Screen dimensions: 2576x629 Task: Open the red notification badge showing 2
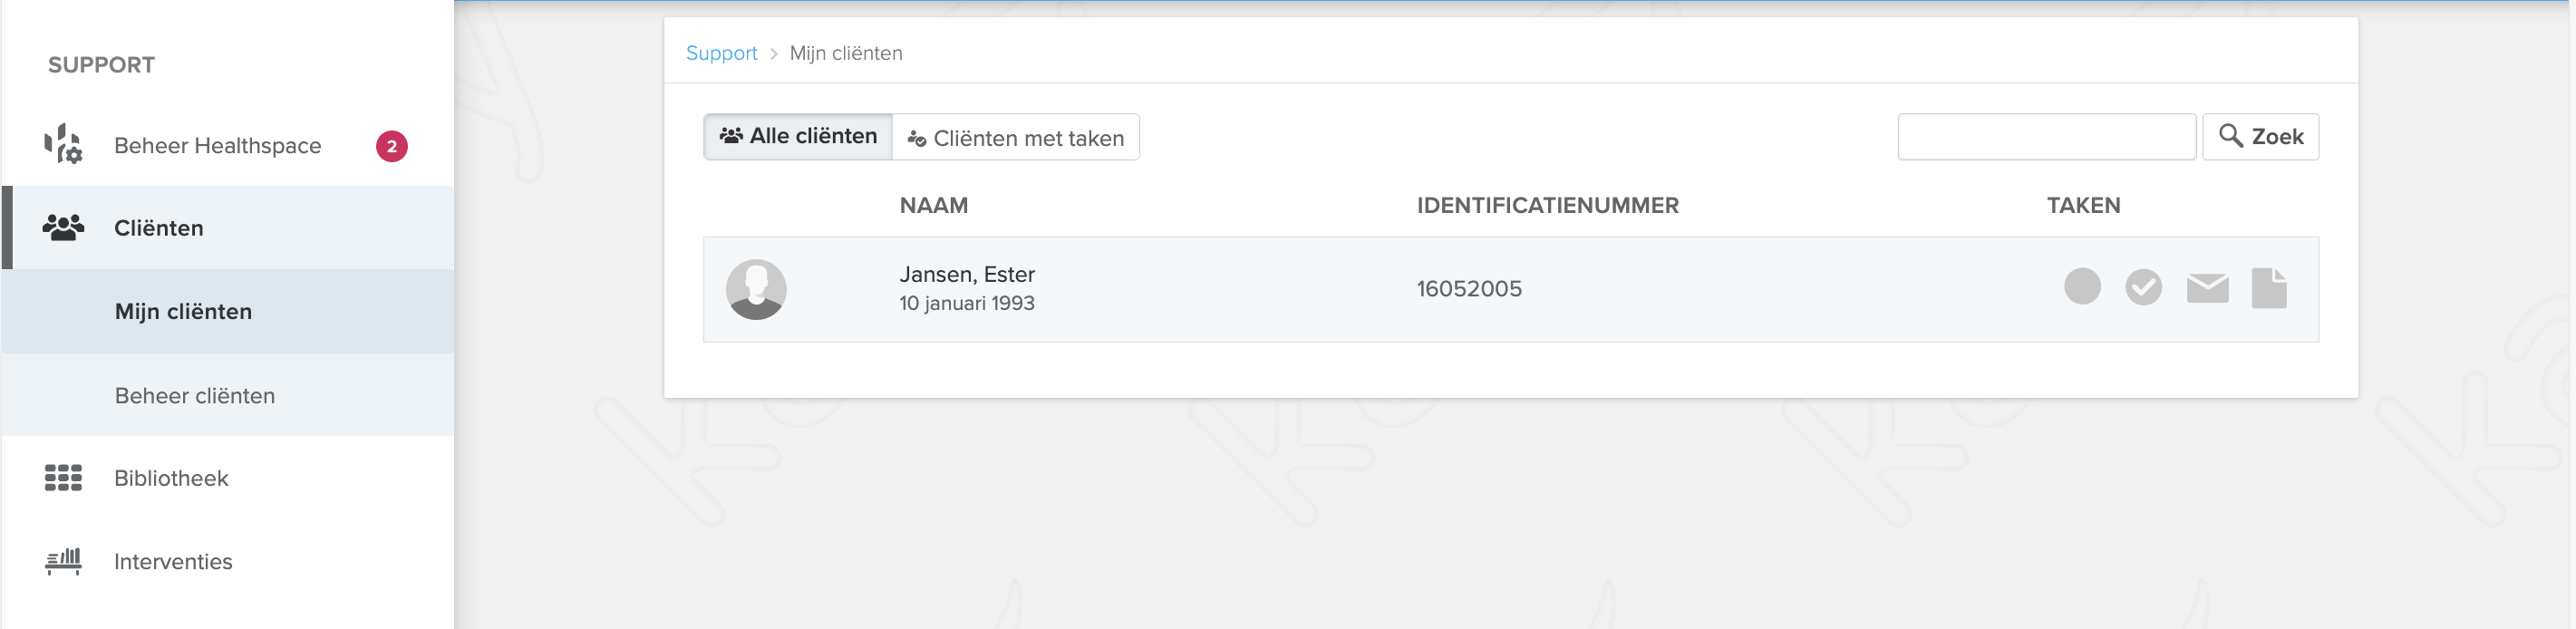[391, 146]
